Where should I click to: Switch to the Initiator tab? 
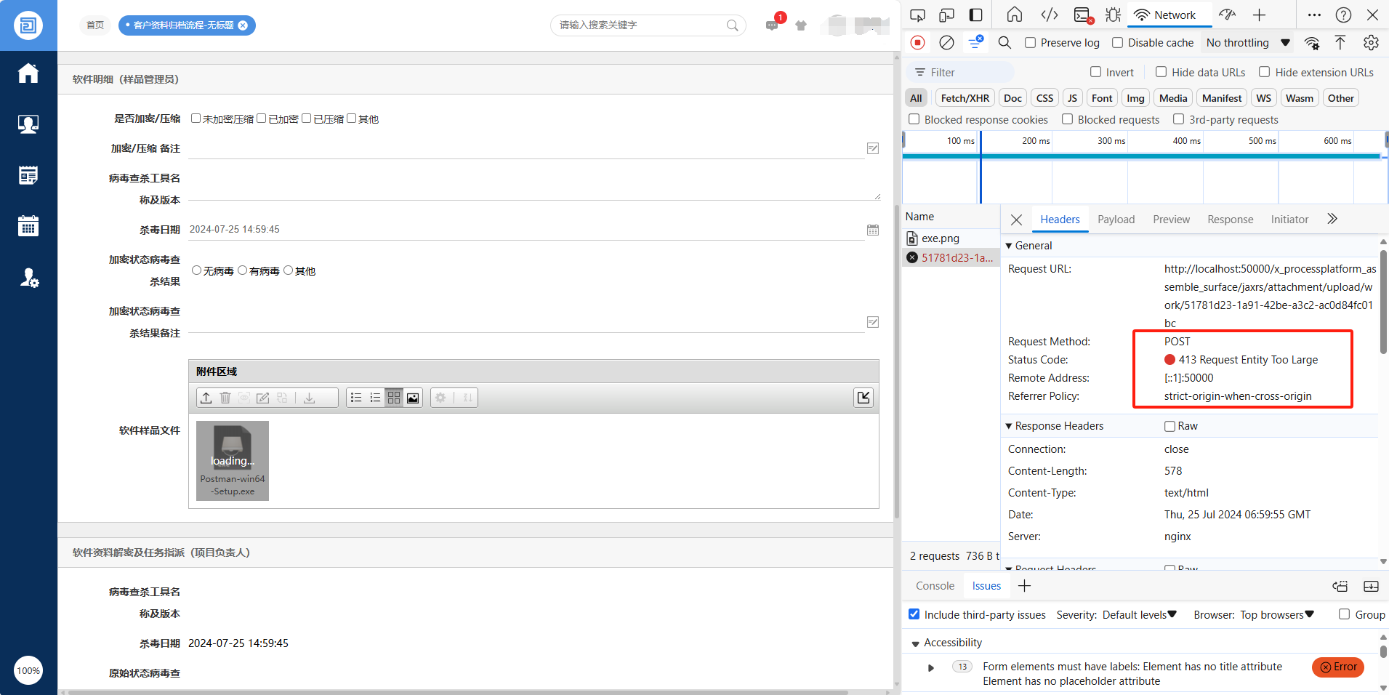[1289, 220]
